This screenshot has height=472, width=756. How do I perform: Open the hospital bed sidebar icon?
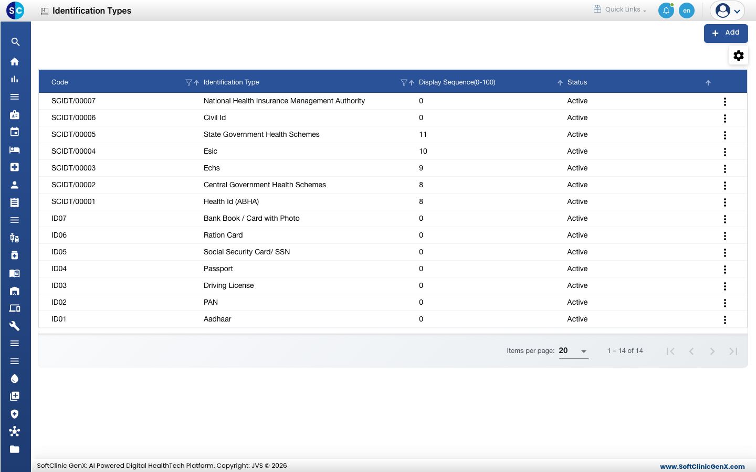[15, 149]
